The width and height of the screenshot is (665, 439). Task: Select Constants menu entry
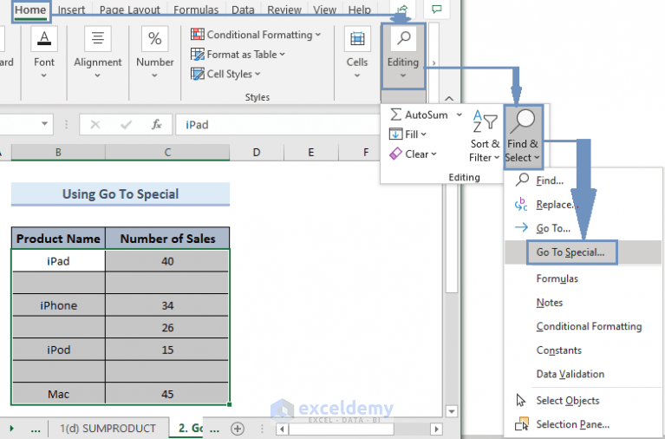(x=559, y=351)
